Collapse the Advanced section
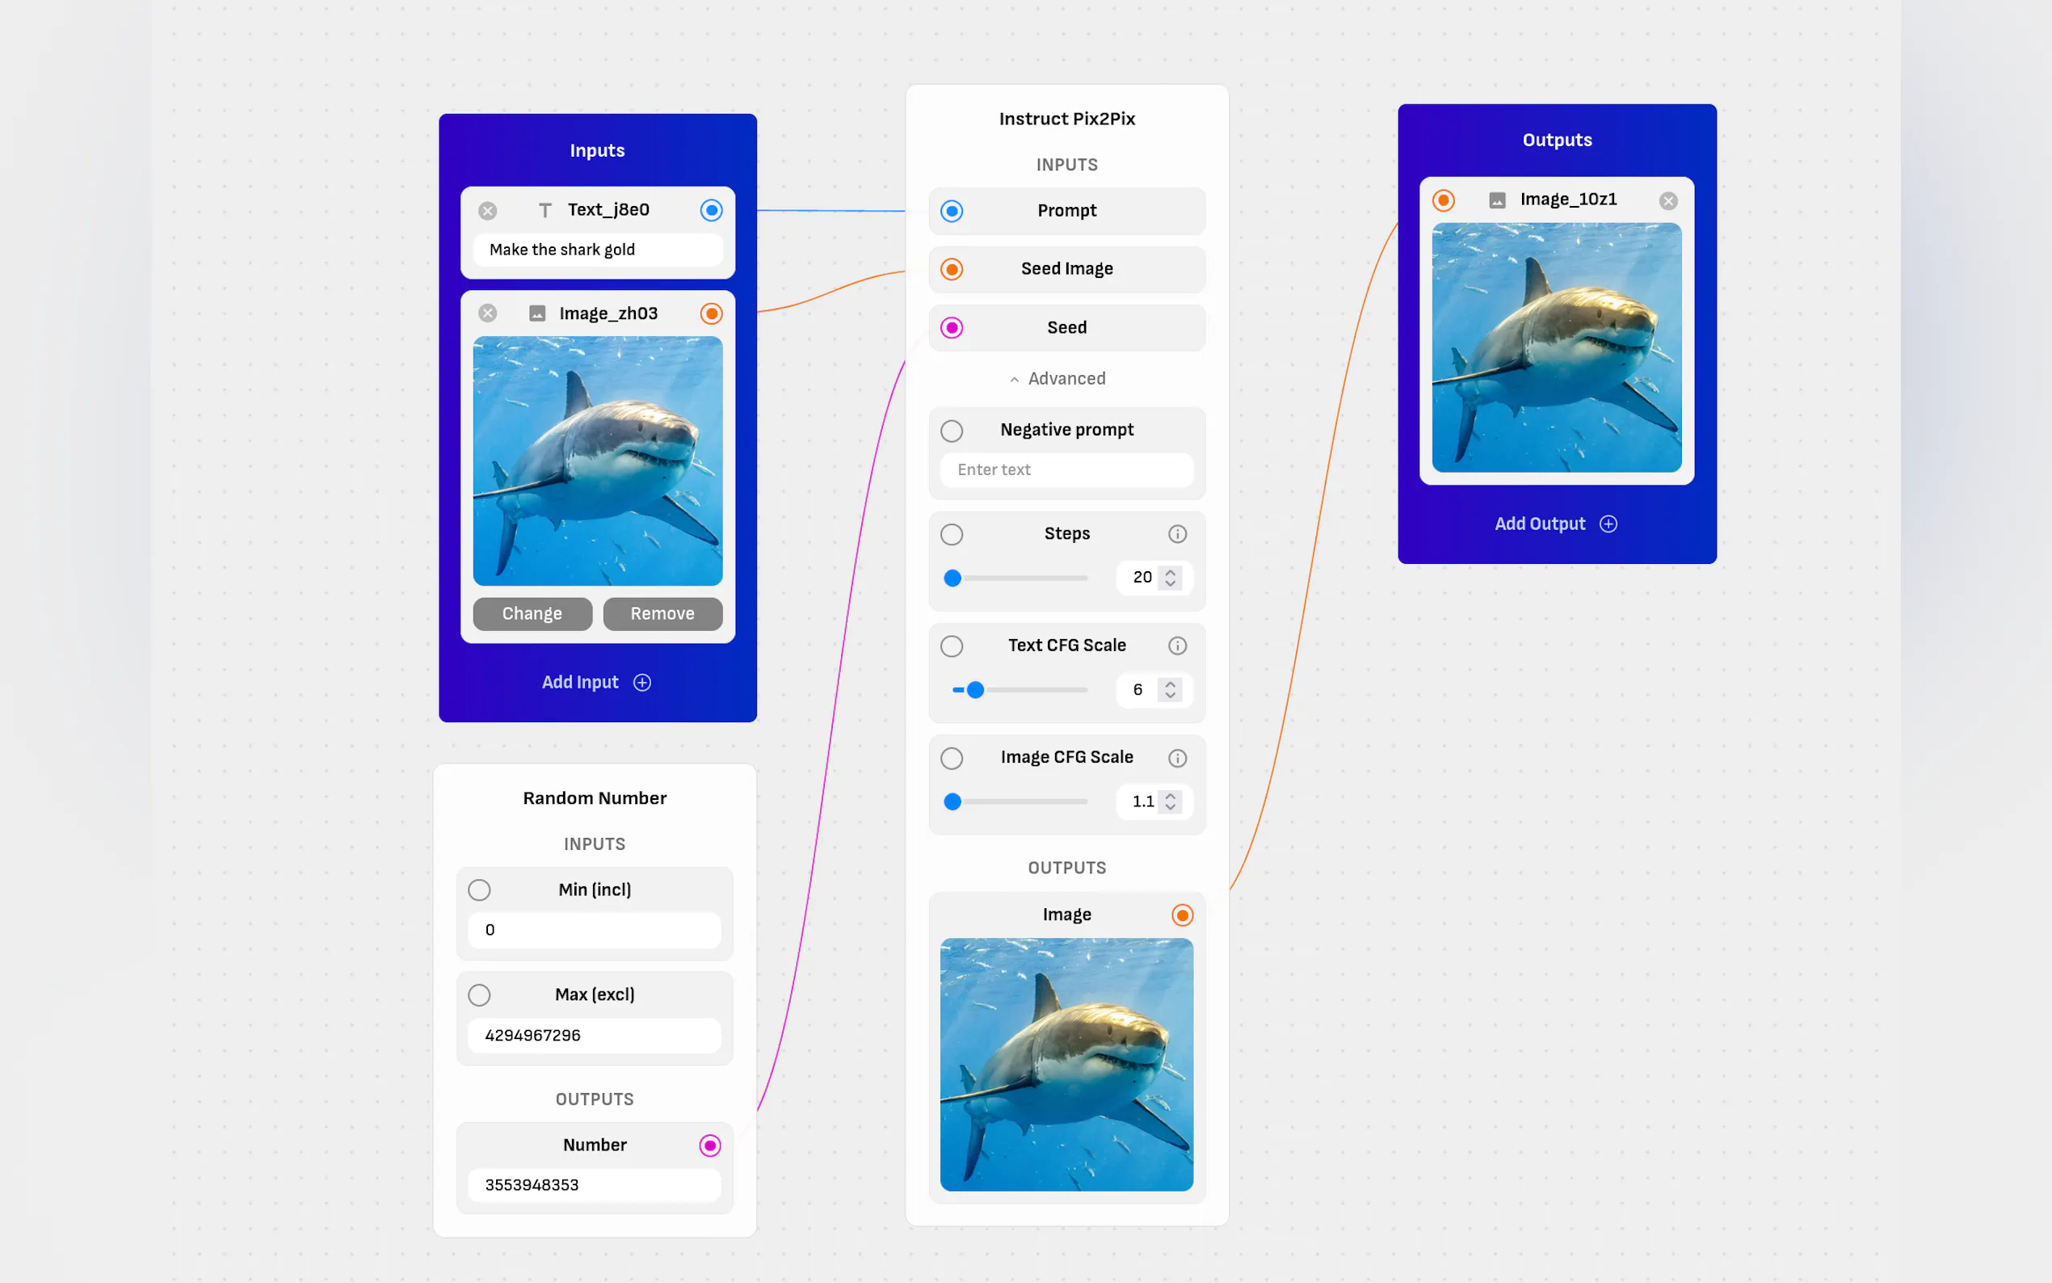Screen dimensions: 2052x1283 click(x=1057, y=379)
